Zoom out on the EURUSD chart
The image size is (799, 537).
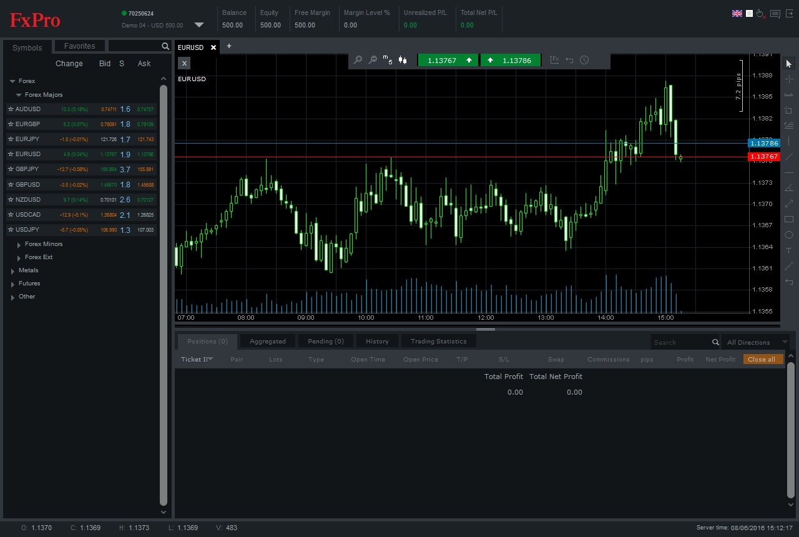pos(373,60)
